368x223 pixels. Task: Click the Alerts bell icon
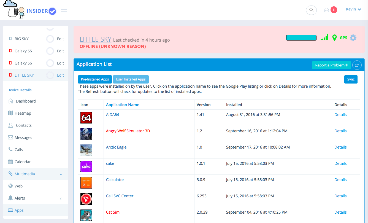(x=10, y=198)
